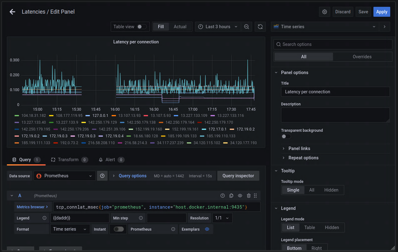Switch to the Overrides tab

click(362, 57)
